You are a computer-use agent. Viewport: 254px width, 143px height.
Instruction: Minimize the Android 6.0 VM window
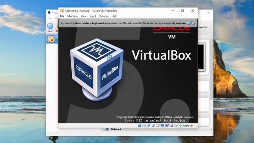point(173,11)
